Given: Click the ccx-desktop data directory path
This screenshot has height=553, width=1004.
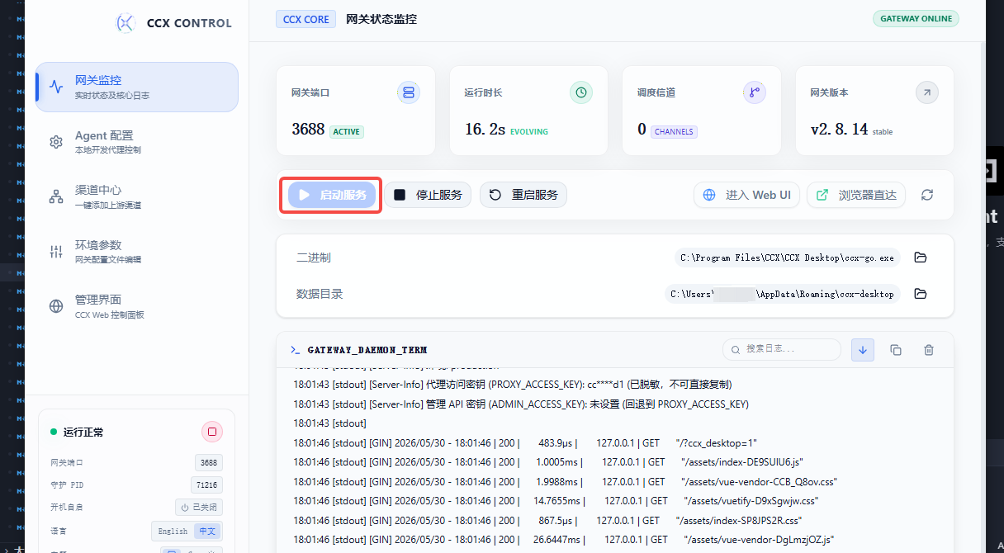Looking at the screenshot, I should tap(783, 294).
